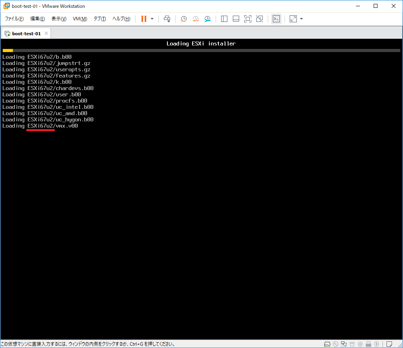Open the 表示(V) menu
Screen dimensions: 403x348
59,19
